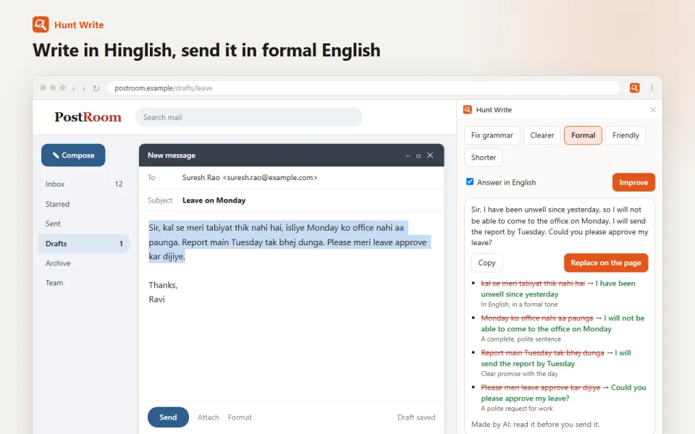Click the 'Thanks,' line in the message
Image resolution: width=695 pixels, height=434 pixels.
[163, 285]
